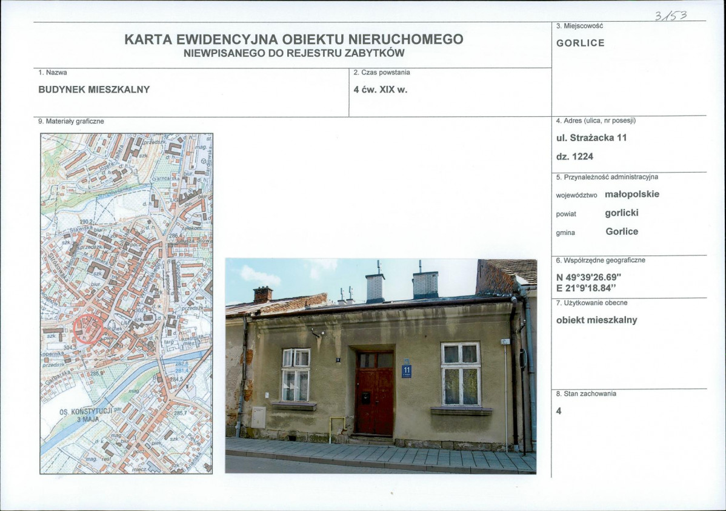Click the label '4. Adres (ulica, nr posesji)'
The height and width of the screenshot is (511, 726).
(x=596, y=120)
